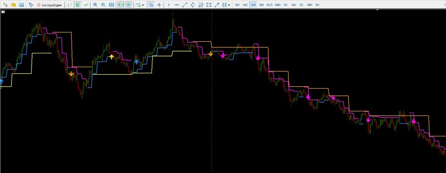Expand the objects dropdown arrow

coord(229,5)
